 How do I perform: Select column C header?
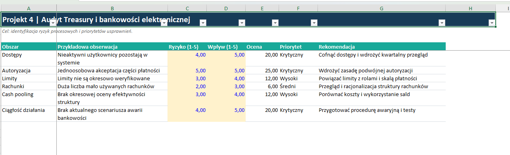pyautogui.click(x=187, y=8)
